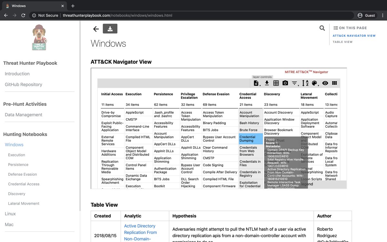The image size is (387, 242).
Task: Open Execution sub-section
Action: click(x=16, y=155)
